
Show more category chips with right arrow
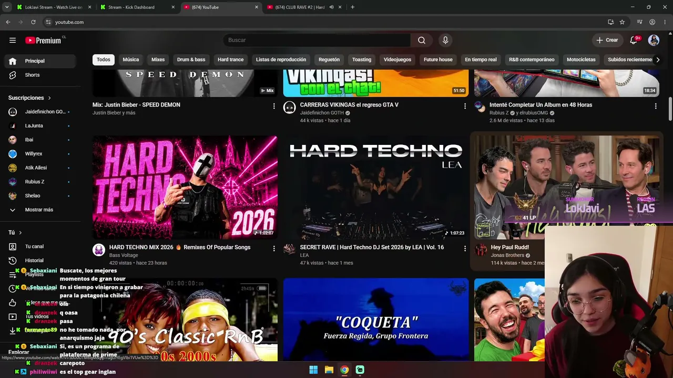[x=657, y=60]
